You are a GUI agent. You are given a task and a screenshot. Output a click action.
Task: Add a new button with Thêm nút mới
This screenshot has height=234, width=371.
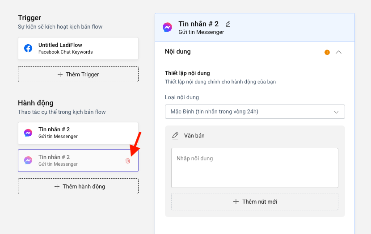click(x=254, y=202)
